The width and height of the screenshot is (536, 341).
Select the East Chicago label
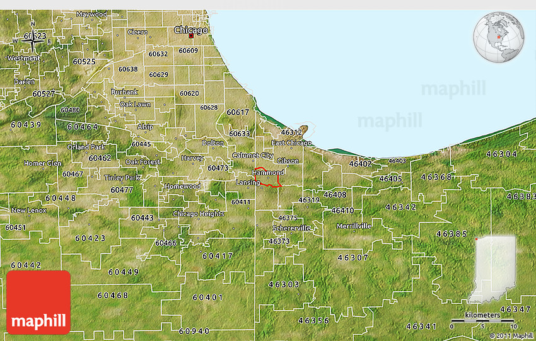[291, 143]
